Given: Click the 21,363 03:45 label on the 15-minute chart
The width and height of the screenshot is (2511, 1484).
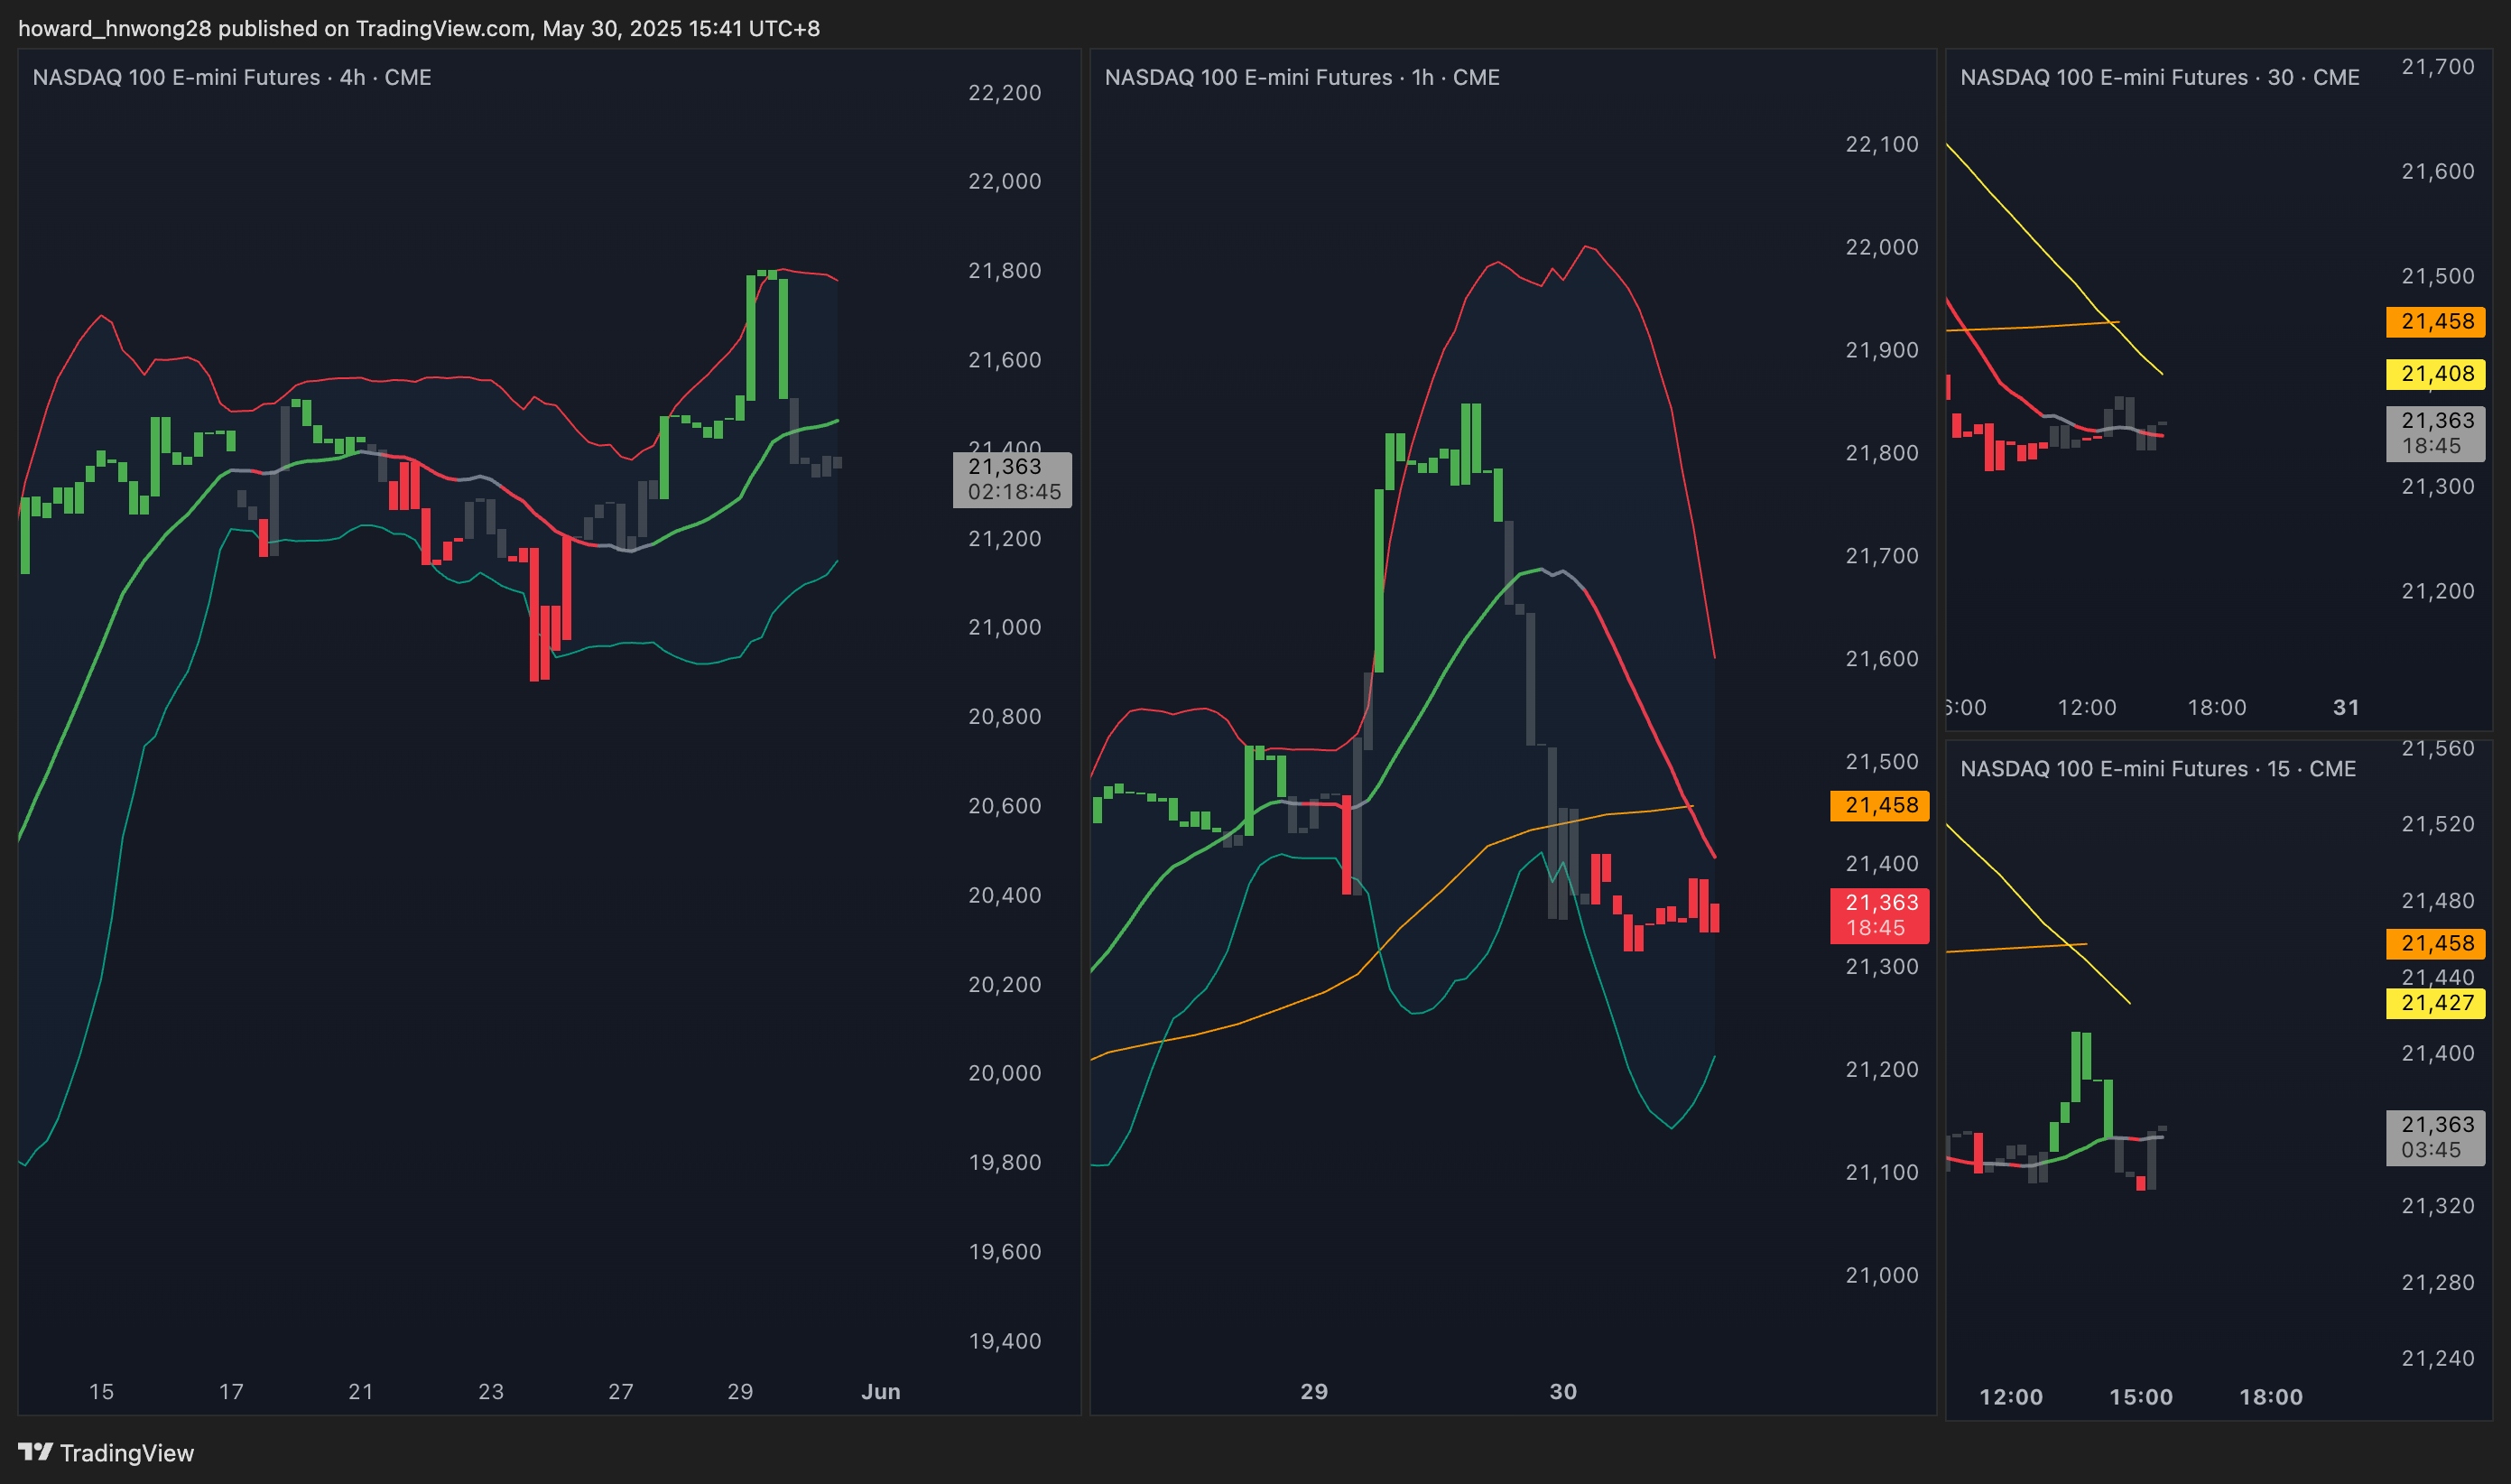Looking at the screenshot, I should pos(2436,1137).
